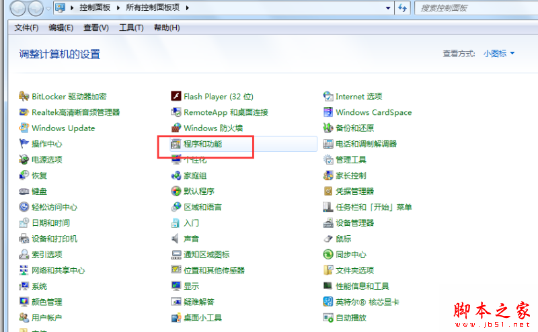The width and height of the screenshot is (538, 332).
Task: Open the 程序和功能 icon
Action: 176,144
